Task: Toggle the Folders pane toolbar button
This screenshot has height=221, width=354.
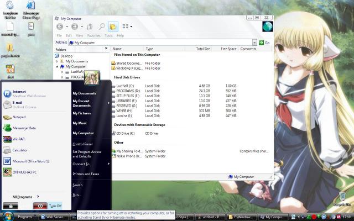Action: coord(113,27)
